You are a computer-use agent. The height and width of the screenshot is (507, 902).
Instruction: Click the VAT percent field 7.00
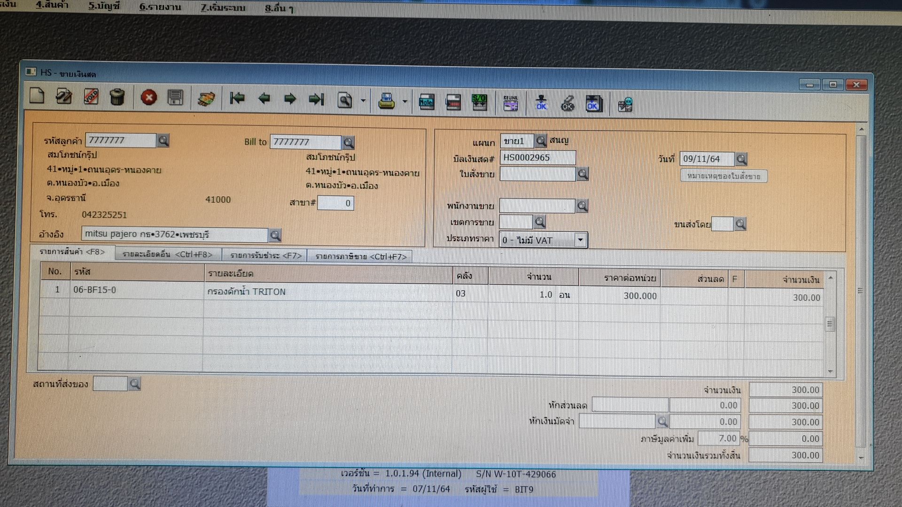(719, 438)
